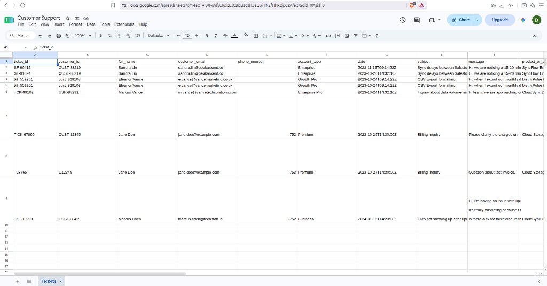Toggle strikethrough formatting

225,36
